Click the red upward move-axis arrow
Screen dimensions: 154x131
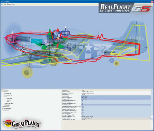point(58,30)
